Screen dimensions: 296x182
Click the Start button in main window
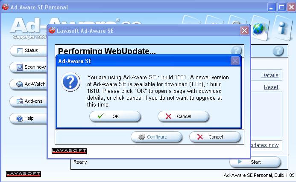[255, 162]
